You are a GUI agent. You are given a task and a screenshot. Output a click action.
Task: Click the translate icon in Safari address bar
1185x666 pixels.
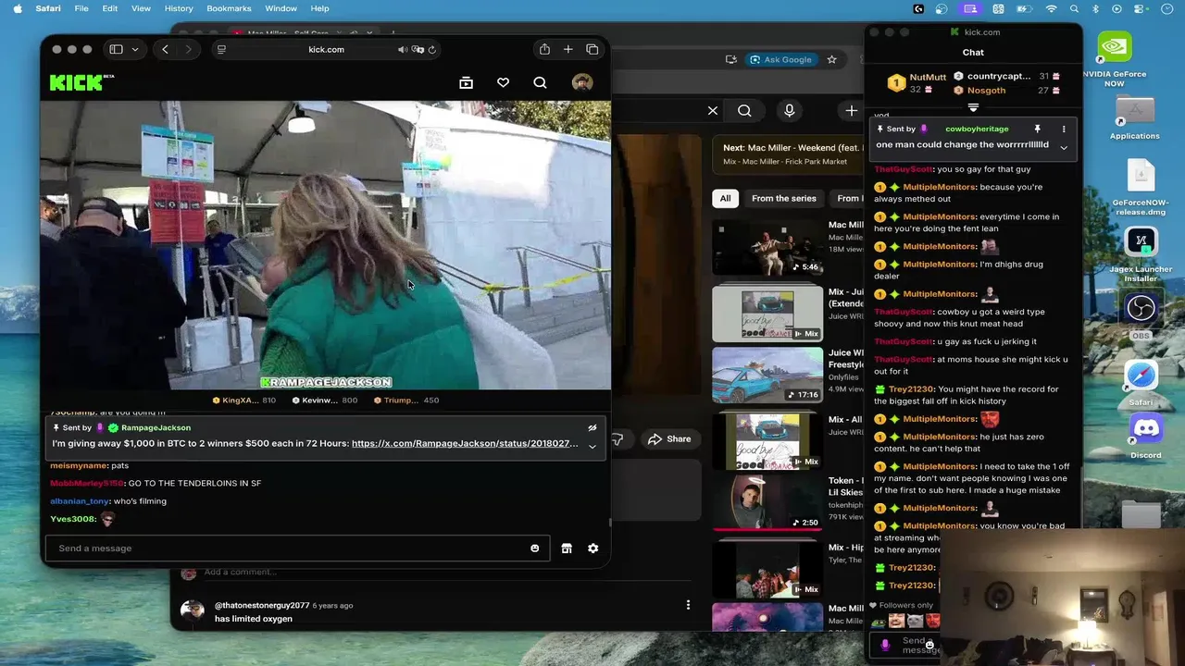418,49
